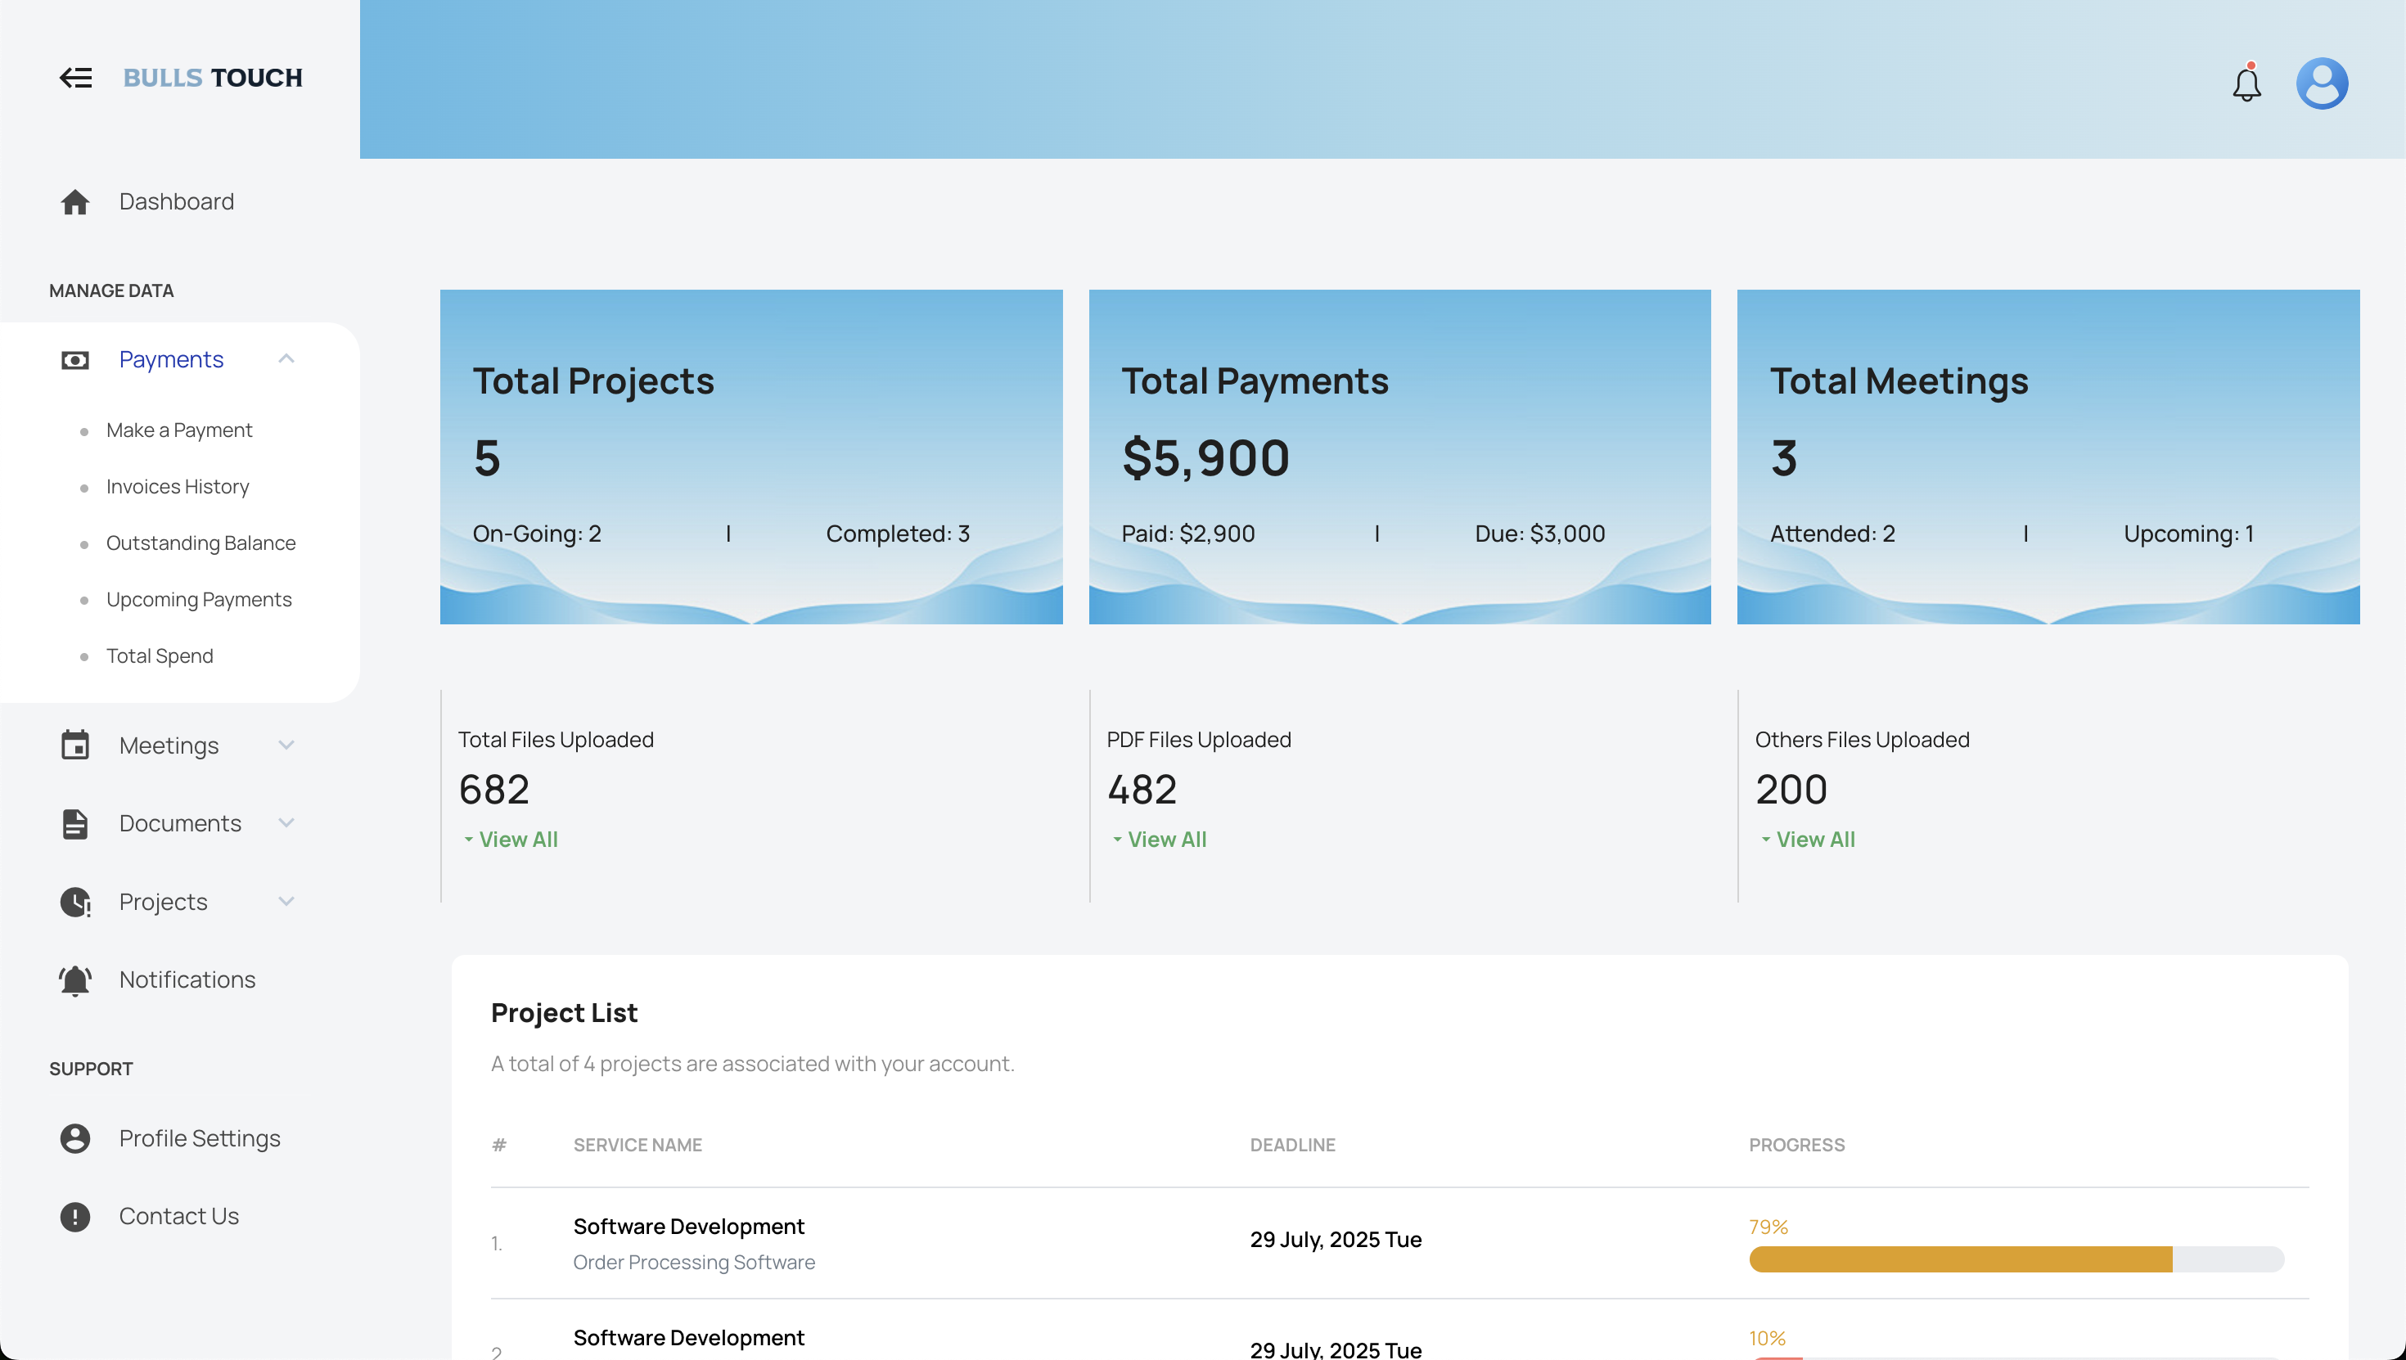Open the notification bell in the header
Image resolution: width=2406 pixels, height=1360 pixels.
[x=2246, y=84]
